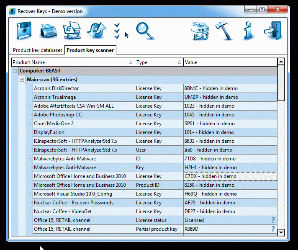Click the '8831 - hidden in demo' value
298x250 pixels.
coord(230,141)
